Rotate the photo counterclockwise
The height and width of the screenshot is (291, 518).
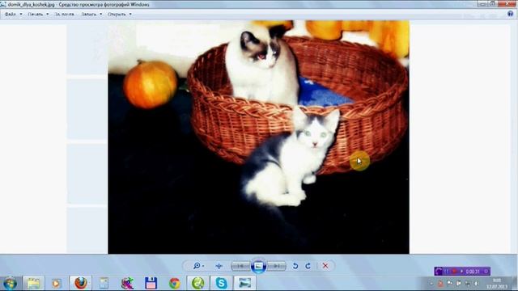click(x=295, y=266)
